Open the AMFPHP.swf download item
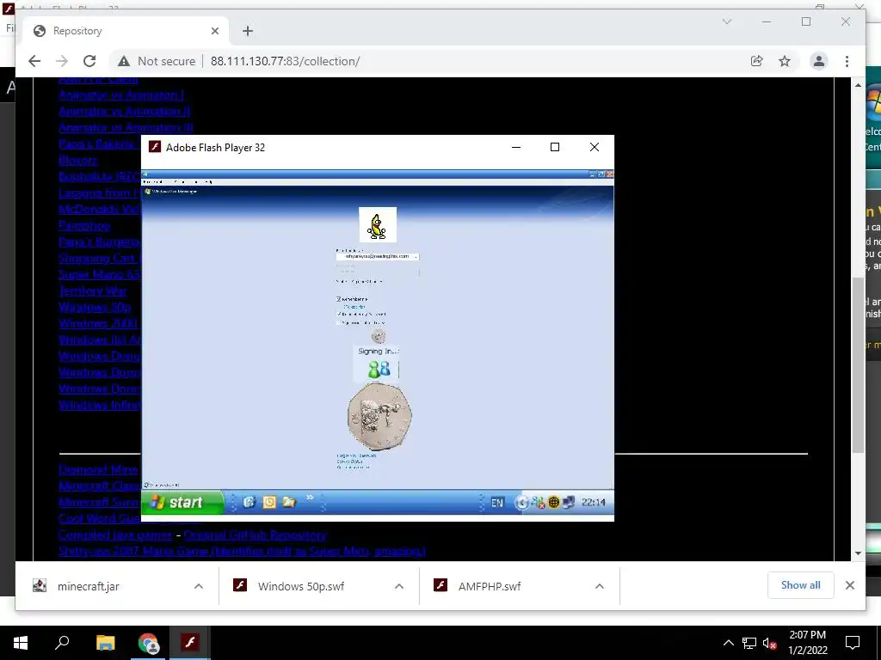Image resolution: width=881 pixels, height=660 pixels. coord(489,586)
